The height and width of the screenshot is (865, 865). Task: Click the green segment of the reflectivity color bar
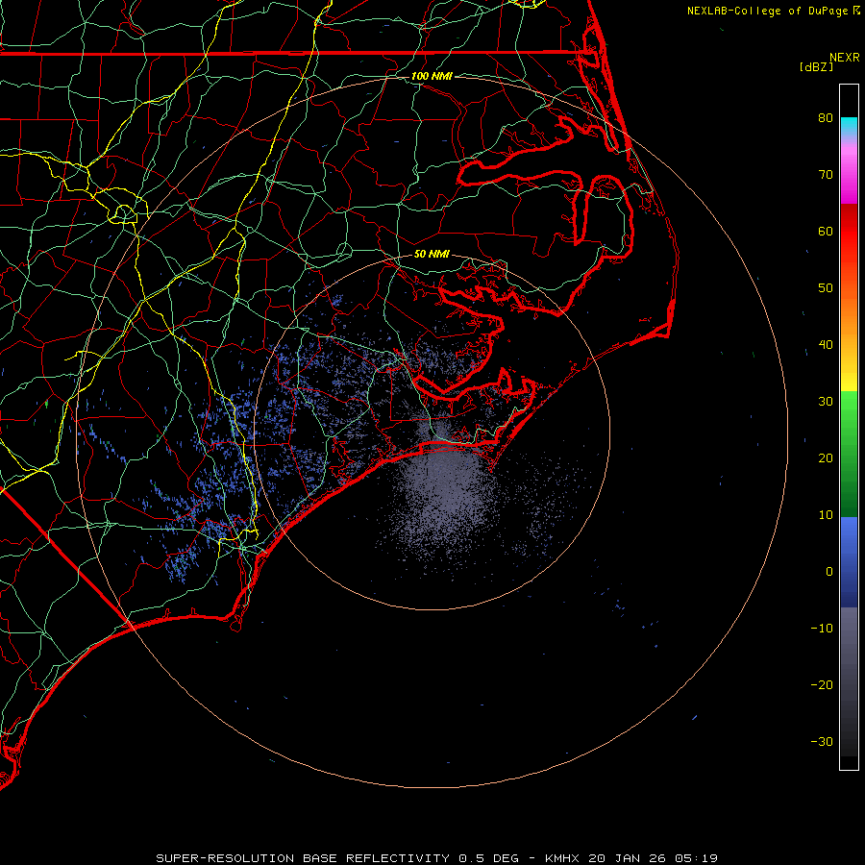[849, 455]
